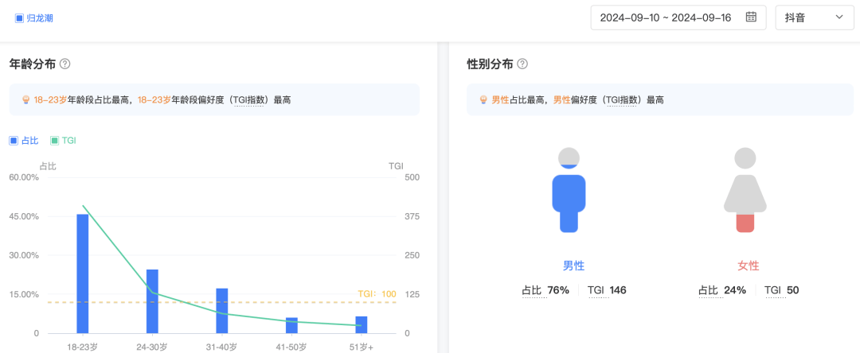Click the 60.00% axis value
860x353 pixels.
point(24,177)
